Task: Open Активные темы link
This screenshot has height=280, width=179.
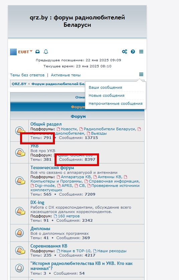Action: pos(66,75)
